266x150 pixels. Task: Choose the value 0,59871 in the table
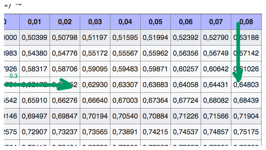pyautogui.click(x=156, y=69)
